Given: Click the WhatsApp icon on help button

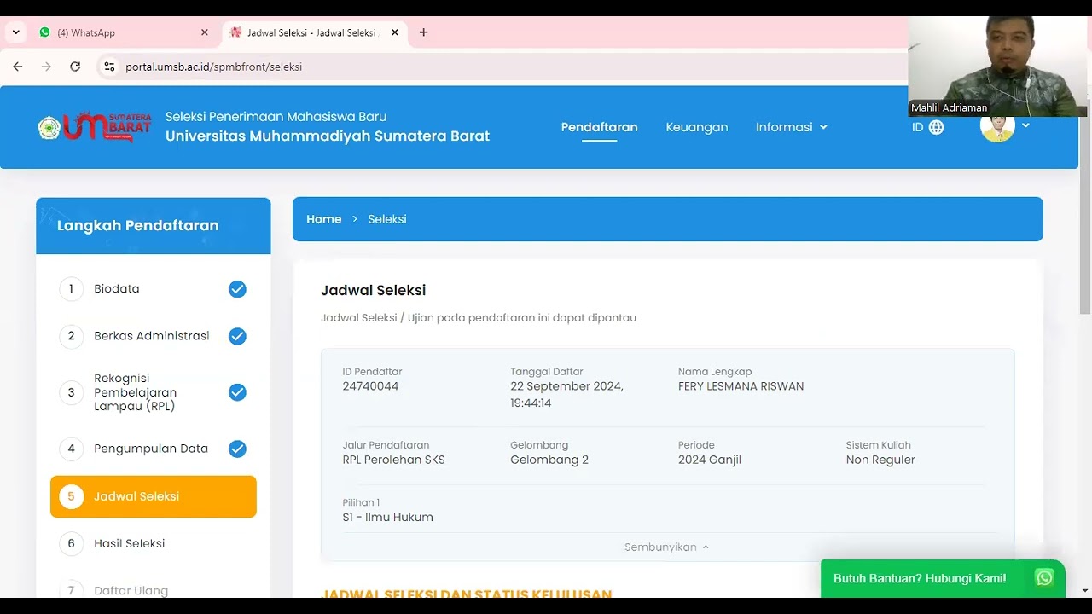Looking at the screenshot, I should (x=1044, y=578).
